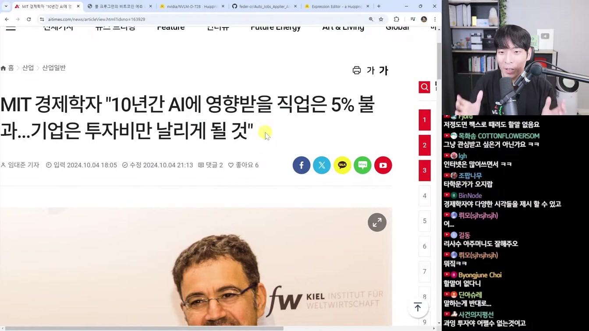Click the vertical page scrollbar thumb

pos(439,61)
